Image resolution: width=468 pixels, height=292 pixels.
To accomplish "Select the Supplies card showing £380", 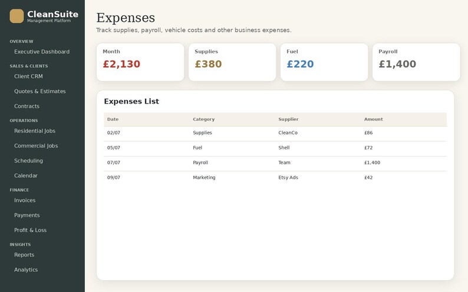I will pyautogui.click(x=232, y=62).
